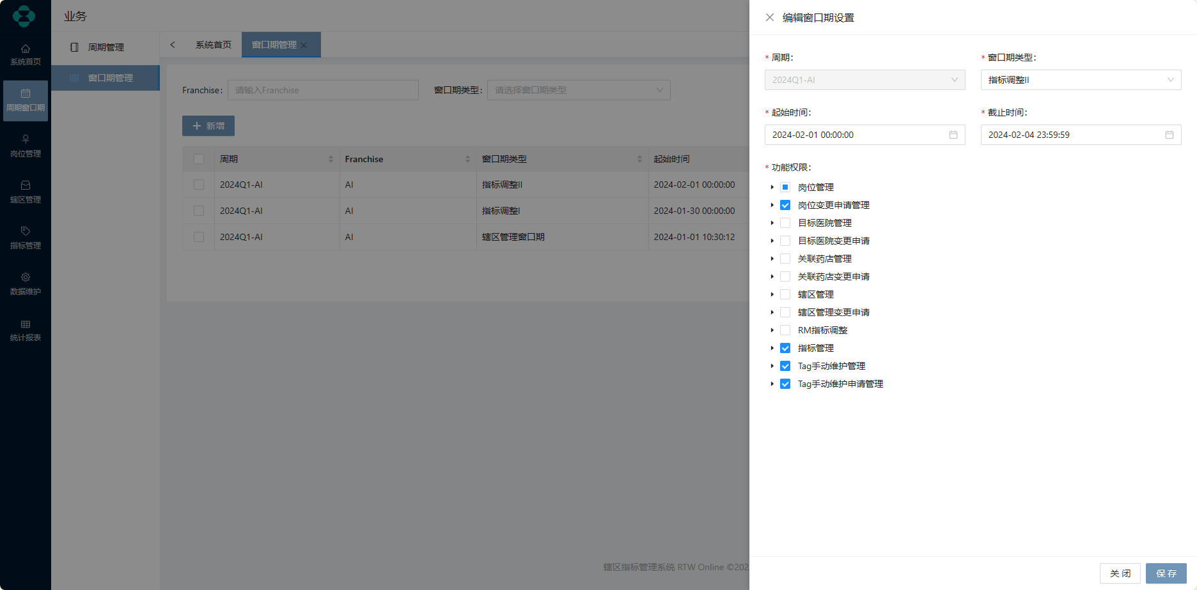Toggle 岗位管理 permission checkbox
The image size is (1197, 590).
point(785,187)
